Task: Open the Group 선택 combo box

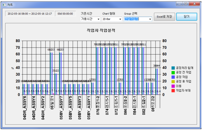Action: [138, 19]
